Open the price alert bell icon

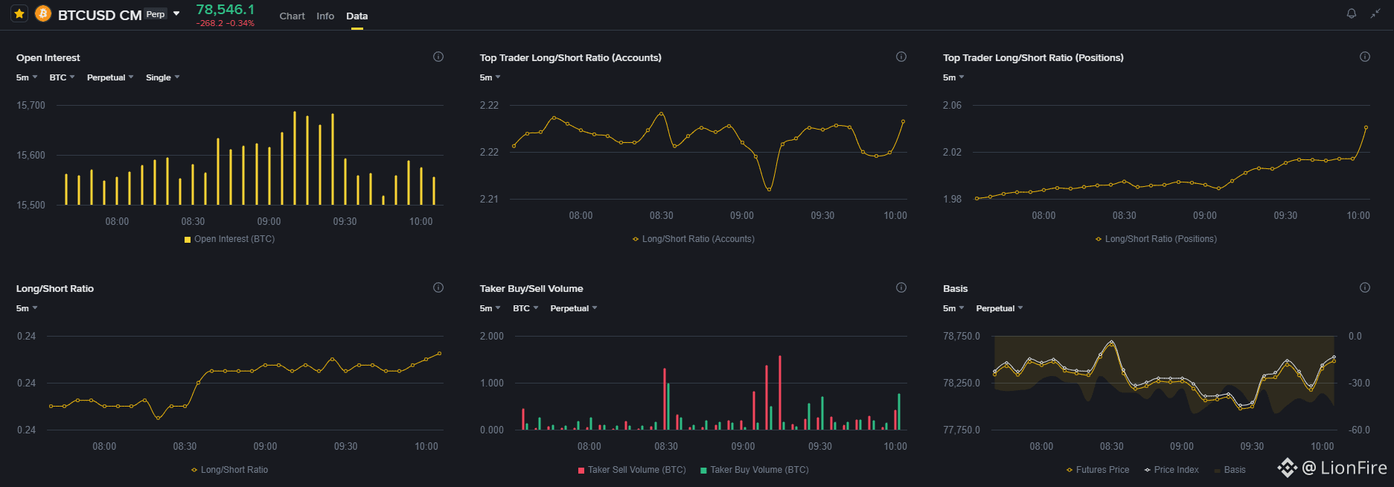click(x=1352, y=13)
